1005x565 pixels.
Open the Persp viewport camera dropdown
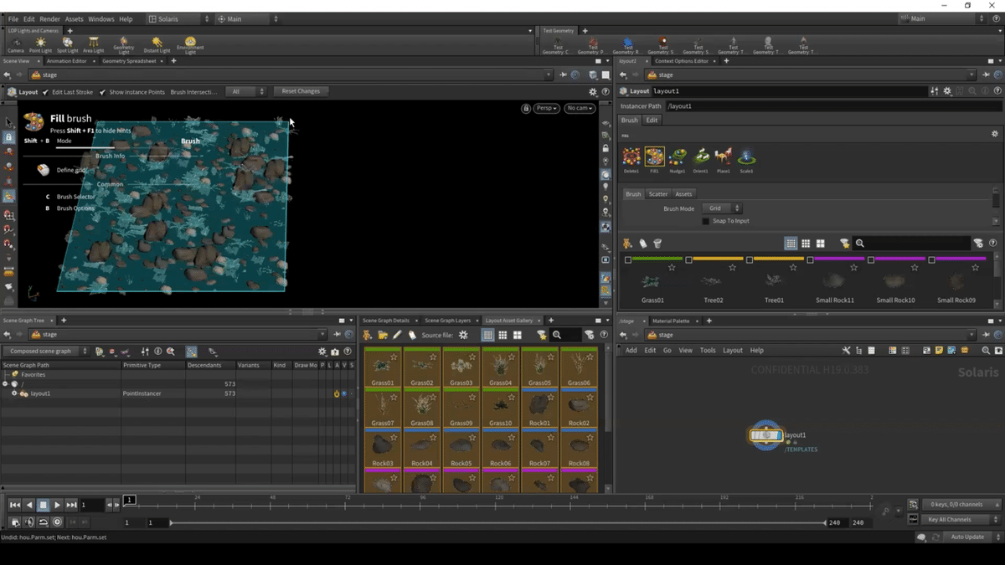click(x=547, y=108)
